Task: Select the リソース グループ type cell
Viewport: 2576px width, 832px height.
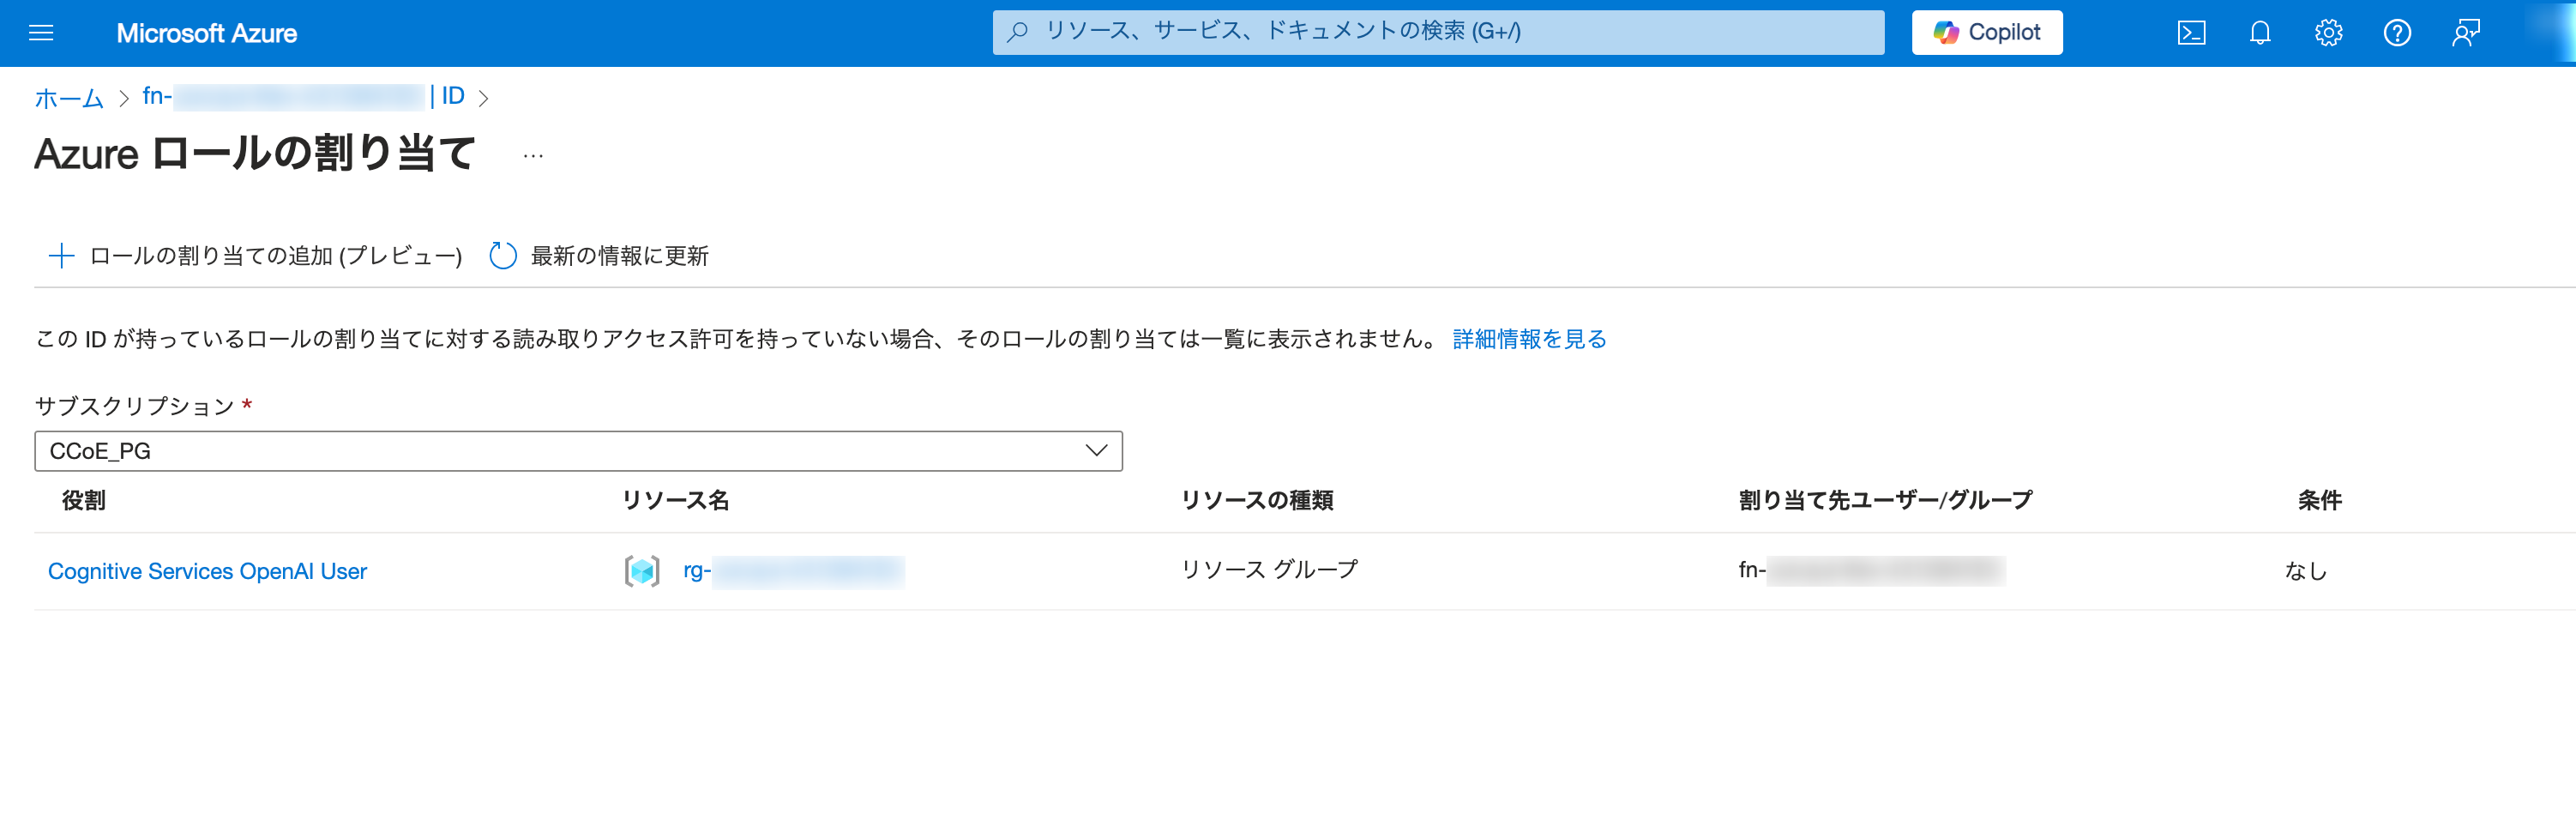Action: pyautogui.click(x=1269, y=570)
